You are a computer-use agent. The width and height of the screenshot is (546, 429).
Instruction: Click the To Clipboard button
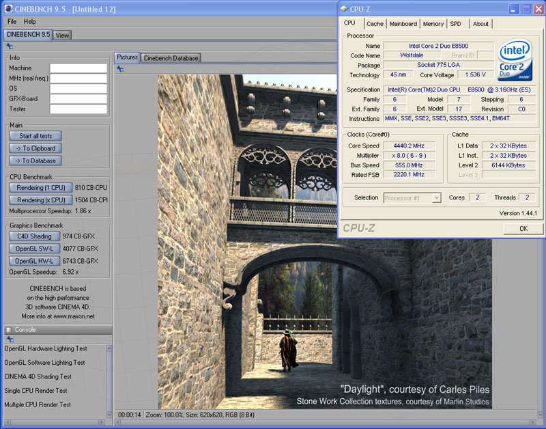click(35, 148)
